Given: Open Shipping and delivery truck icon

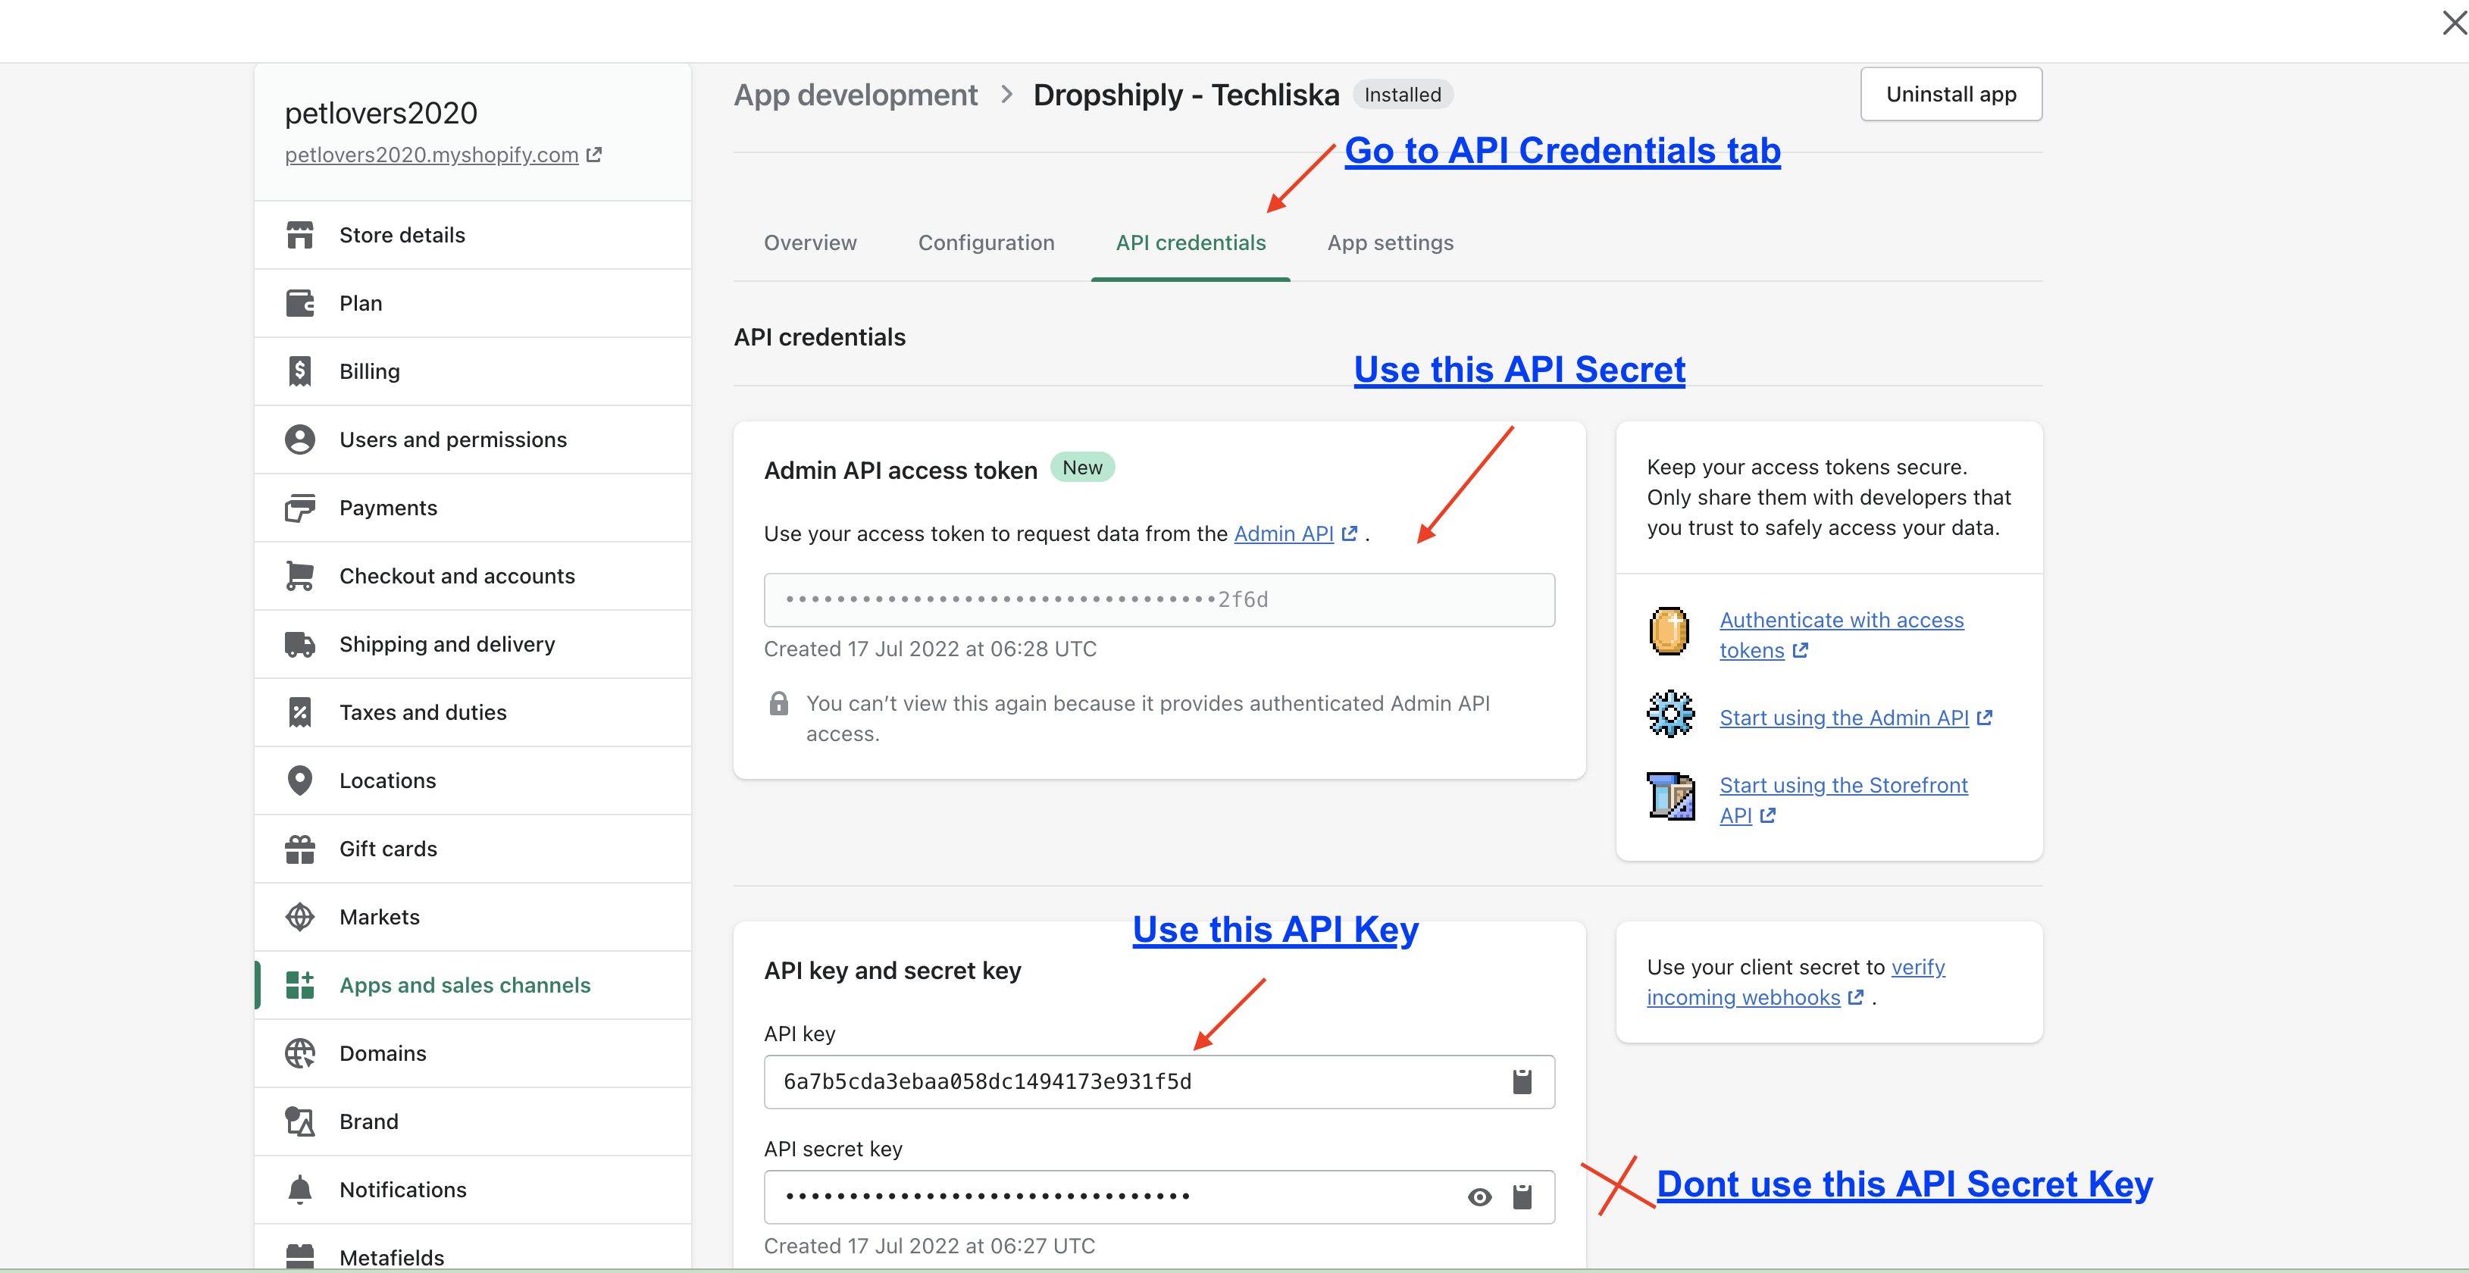Looking at the screenshot, I should [x=300, y=644].
